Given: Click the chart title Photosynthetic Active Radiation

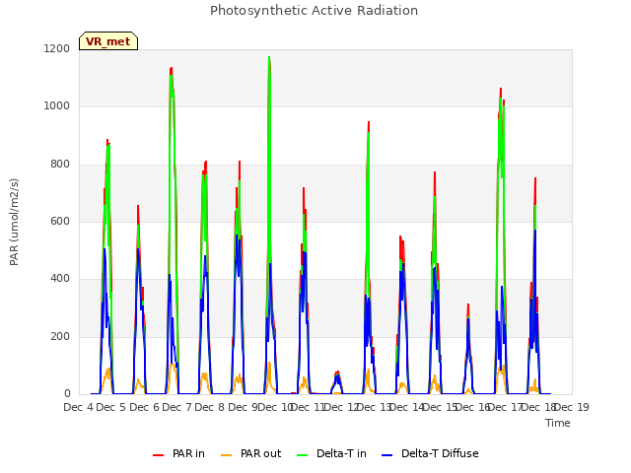Looking at the screenshot, I should tap(314, 11).
